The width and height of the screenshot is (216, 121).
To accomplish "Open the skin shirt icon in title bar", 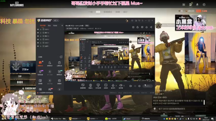I will point(139,20).
